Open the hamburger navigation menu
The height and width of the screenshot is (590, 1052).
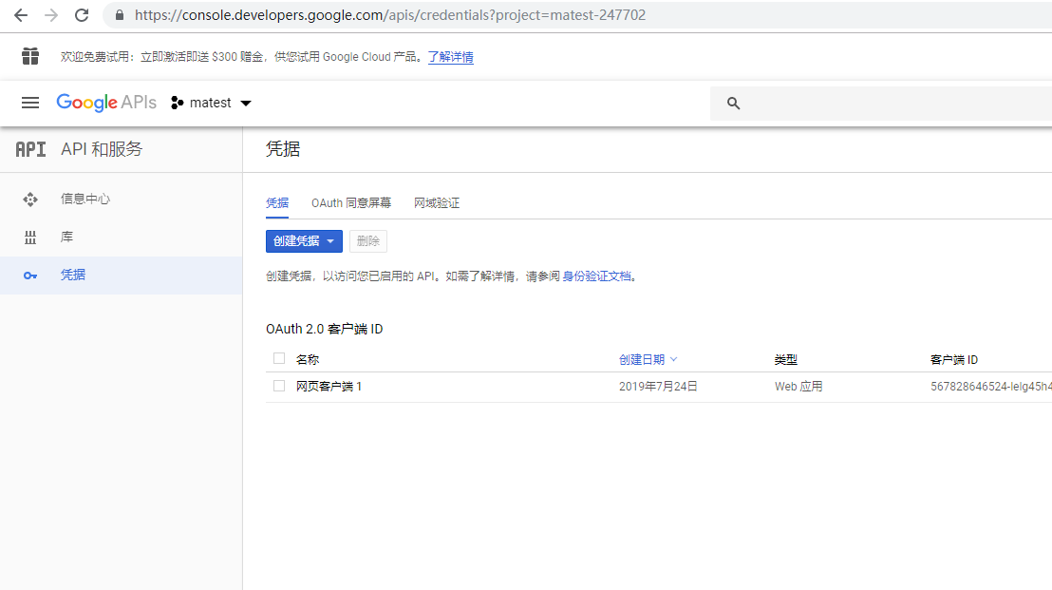tap(30, 103)
